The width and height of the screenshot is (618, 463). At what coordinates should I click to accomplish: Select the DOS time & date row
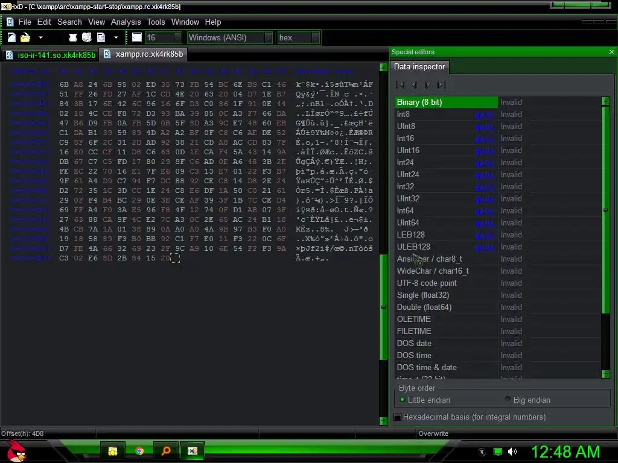[x=497, y=368]
